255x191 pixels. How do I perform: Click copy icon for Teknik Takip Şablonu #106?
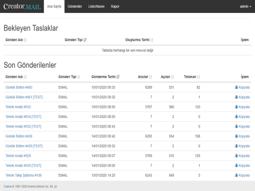tap(236, 175)
